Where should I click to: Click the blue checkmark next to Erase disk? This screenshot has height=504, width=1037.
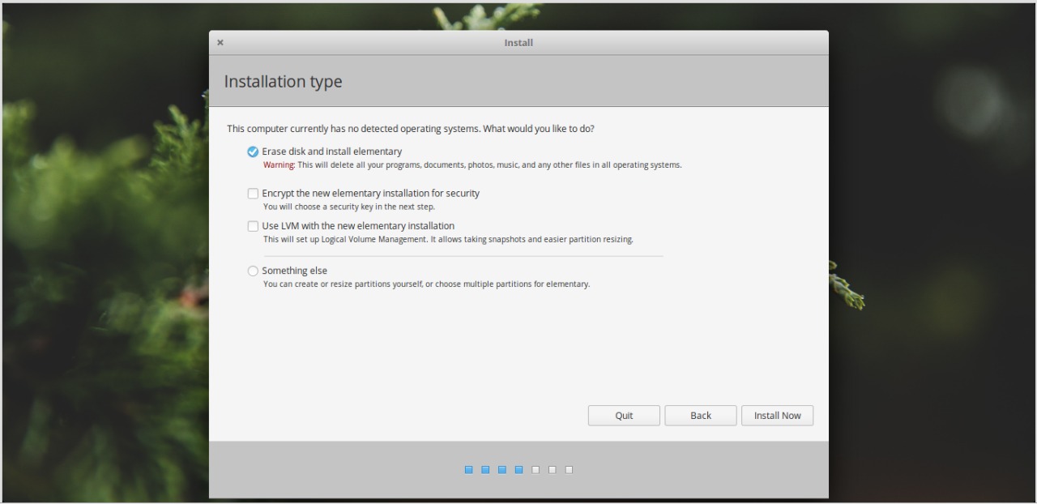(253, 152)
